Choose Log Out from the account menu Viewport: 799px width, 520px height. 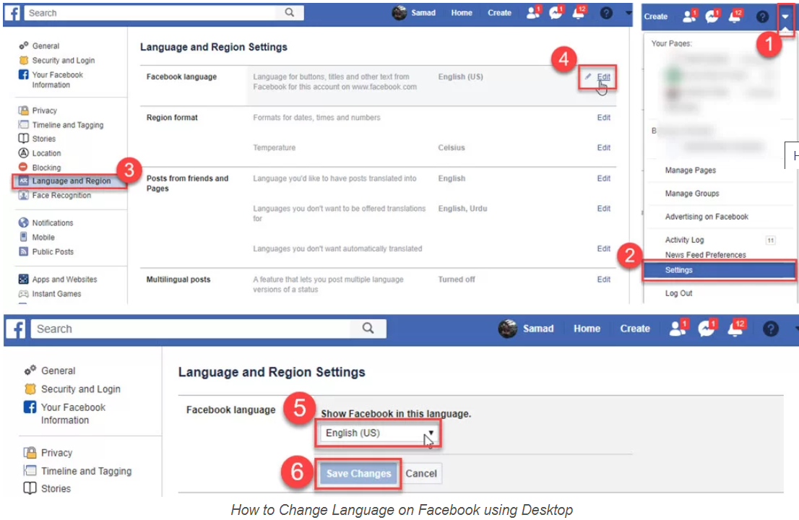point(679,293)
